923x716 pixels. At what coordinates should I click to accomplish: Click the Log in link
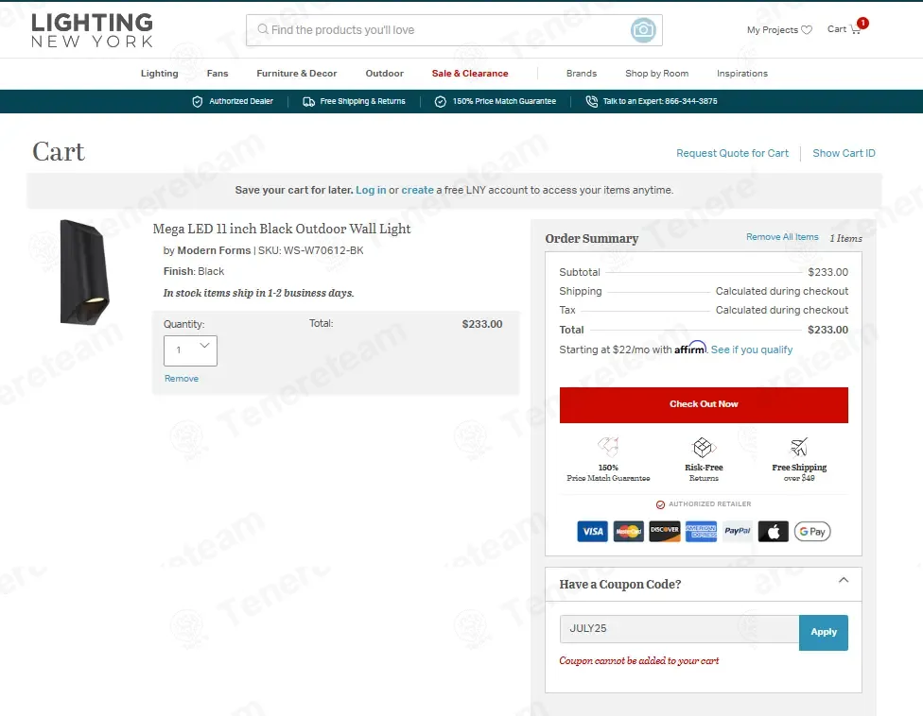pyautogui.click(x=371, y=190)
